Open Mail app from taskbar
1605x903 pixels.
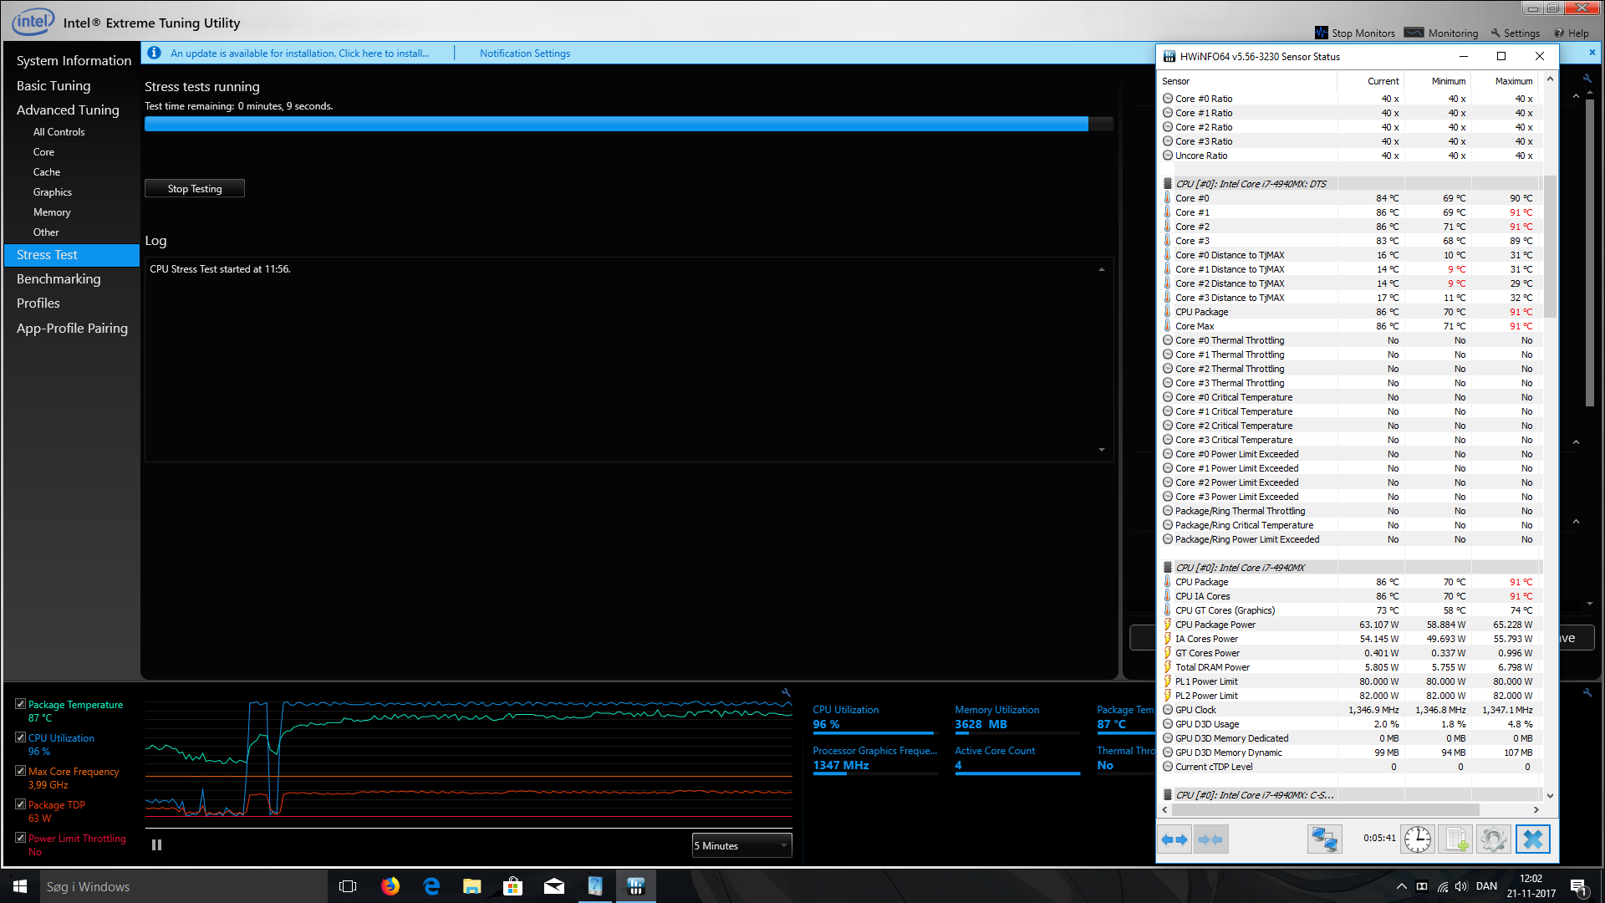tap(554, 886)
